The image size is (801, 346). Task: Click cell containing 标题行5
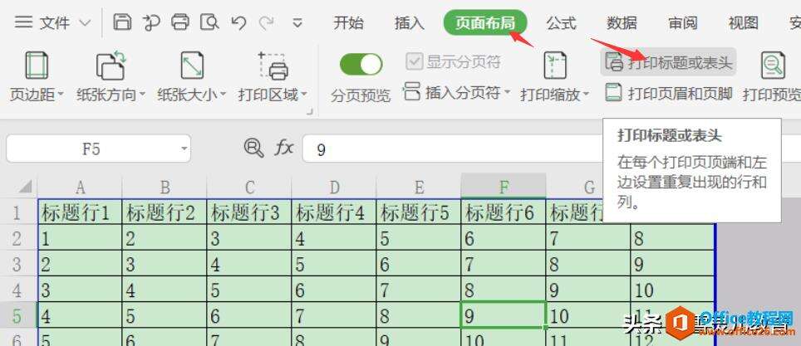419,212
